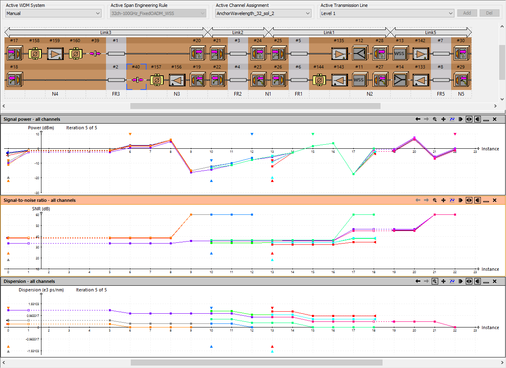Screen dimensions: 506x368
Task: Click topology horizontal scrollbar thumb
Action: click(x=255, y=106)
